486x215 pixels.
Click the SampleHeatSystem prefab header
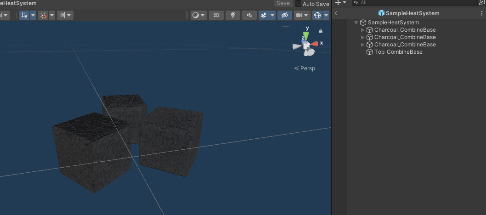pyautogui.click(x=409, y=13)
